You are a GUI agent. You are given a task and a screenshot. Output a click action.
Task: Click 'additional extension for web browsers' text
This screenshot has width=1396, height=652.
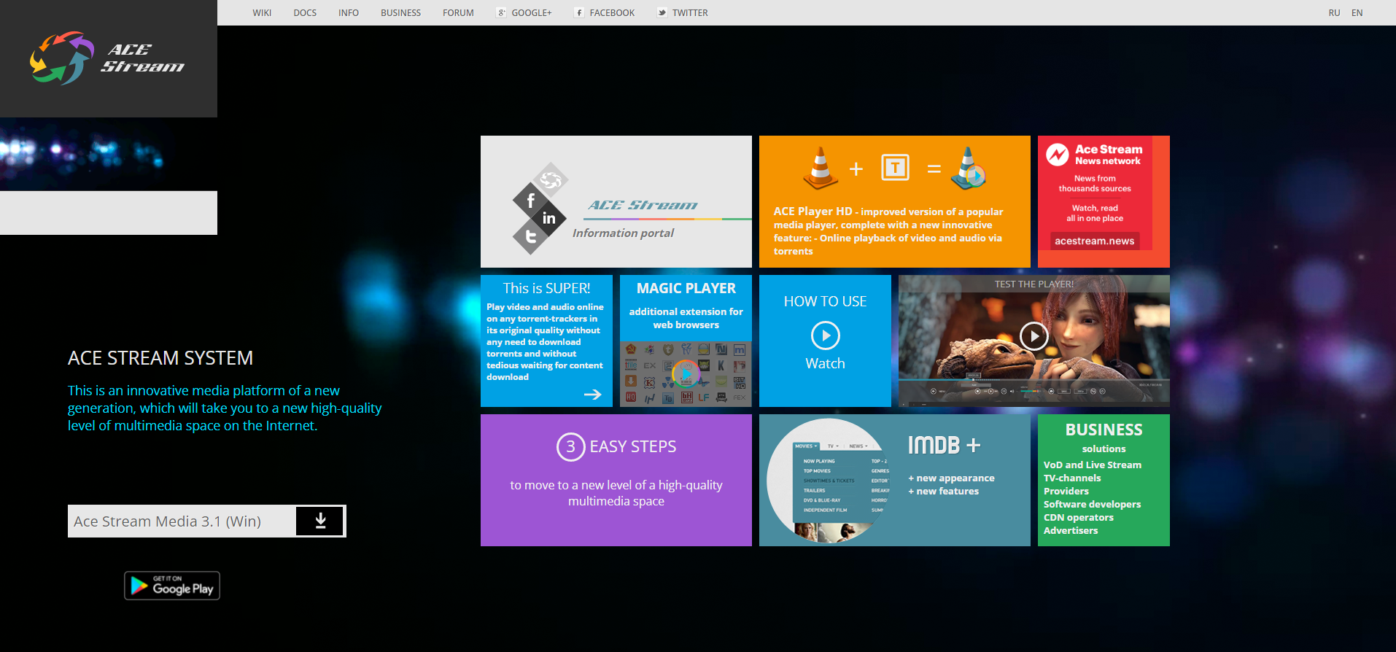686,318
